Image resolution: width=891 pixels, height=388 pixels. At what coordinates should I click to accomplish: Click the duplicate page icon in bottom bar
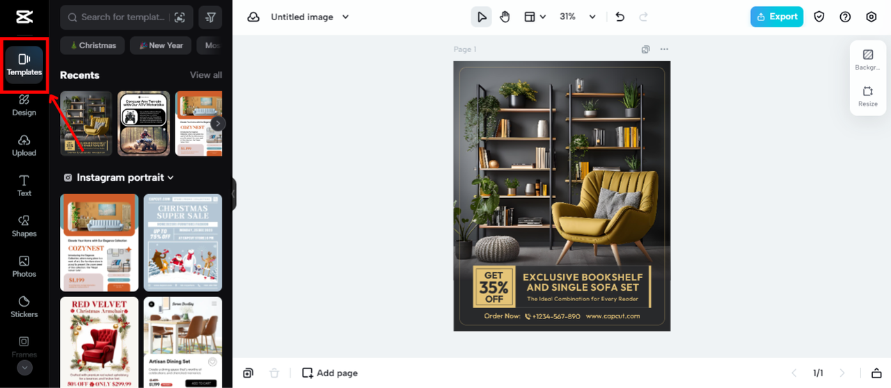point(248,373)
